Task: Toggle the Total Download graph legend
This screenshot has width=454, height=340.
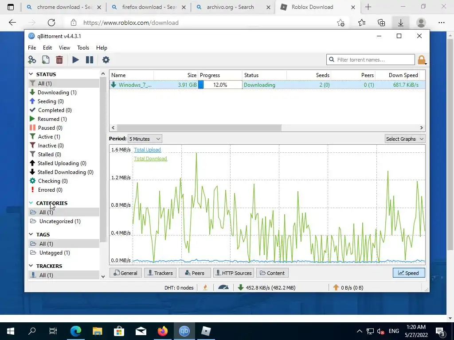Action: [150, 159]
